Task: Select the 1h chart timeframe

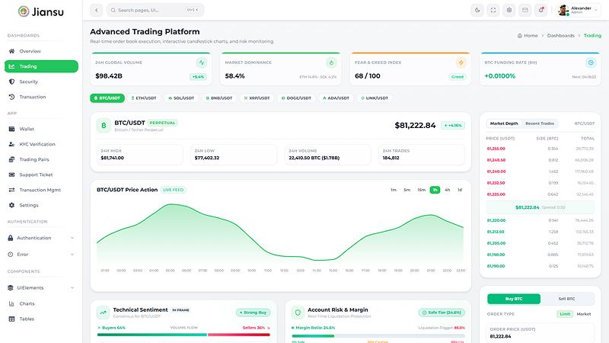Action: click(435, 190)
